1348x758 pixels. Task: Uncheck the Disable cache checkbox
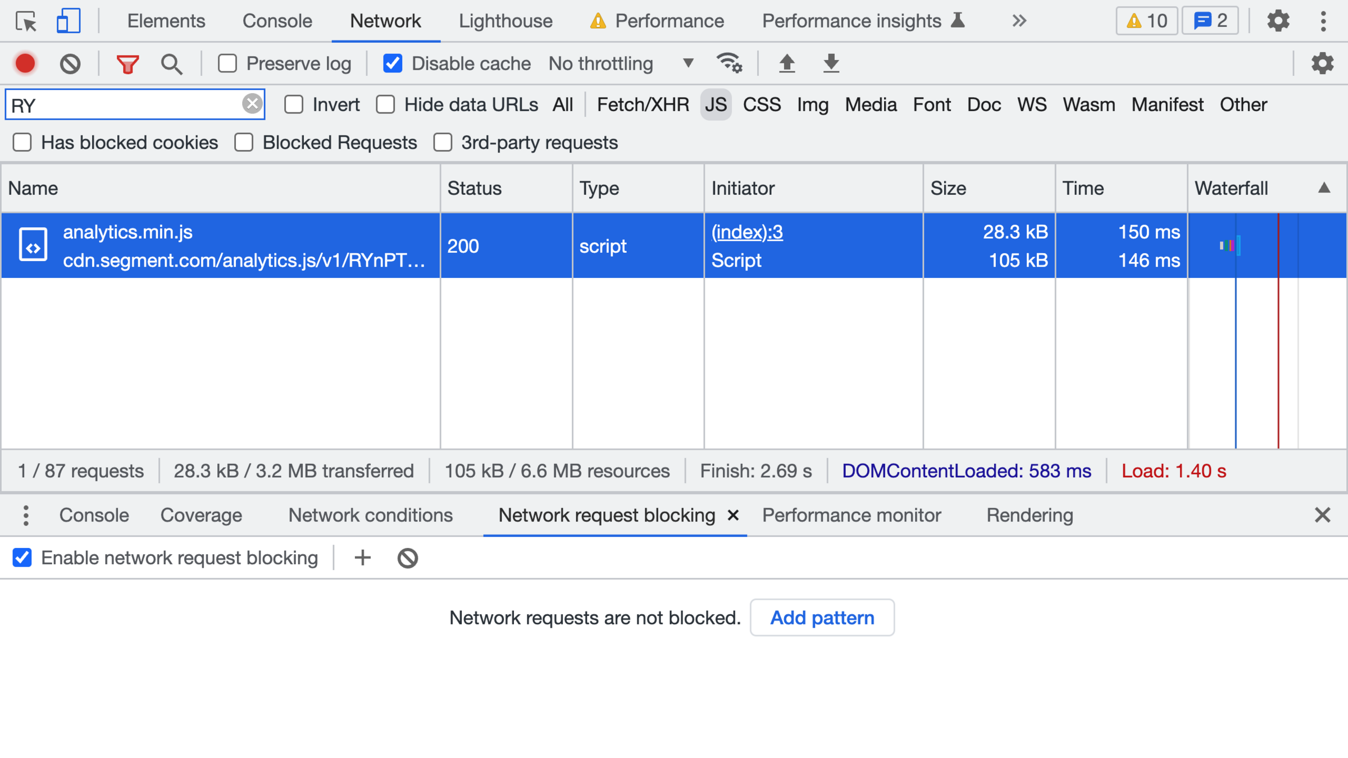pyautogui.click(x=393, y=63)
